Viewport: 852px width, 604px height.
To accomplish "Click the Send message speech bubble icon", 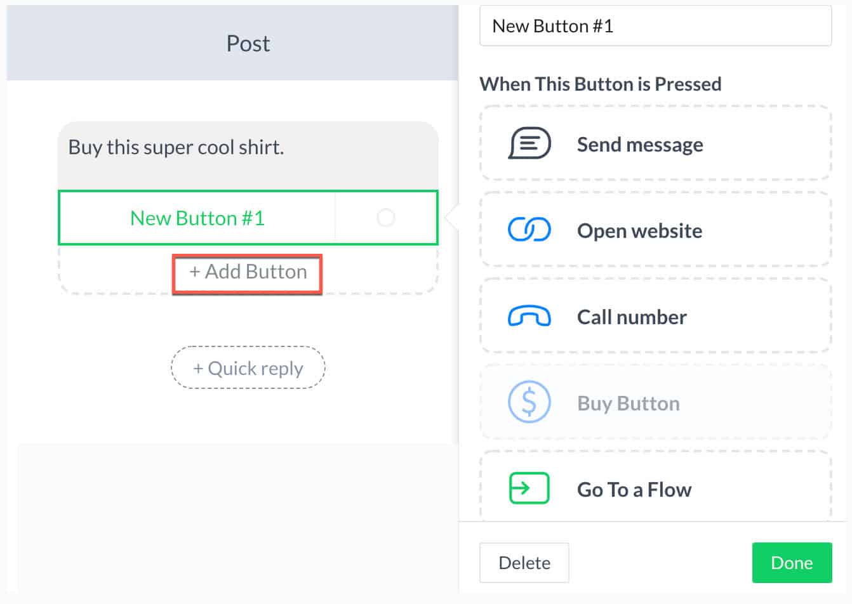I will click(529, 143).
